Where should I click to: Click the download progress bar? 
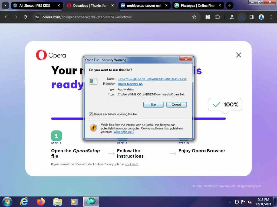tap(138, 119)
